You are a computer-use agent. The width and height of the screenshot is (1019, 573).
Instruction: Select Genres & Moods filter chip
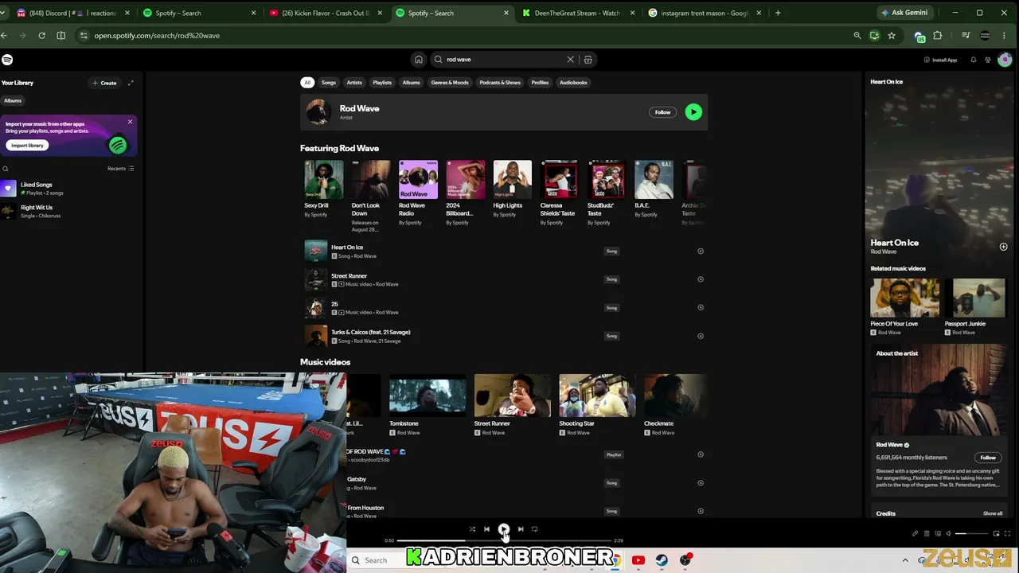[x=450, y=83]
